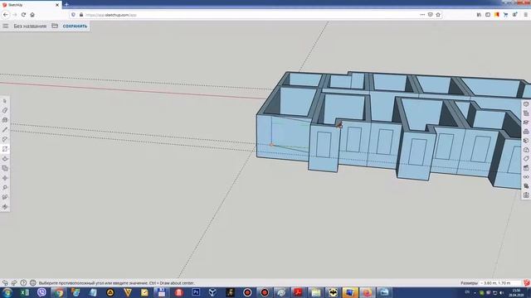Reload the browser page
Image resolution: width=531 pixels, height=298 pixels.
pyautogui.click(x=23, y=15)
